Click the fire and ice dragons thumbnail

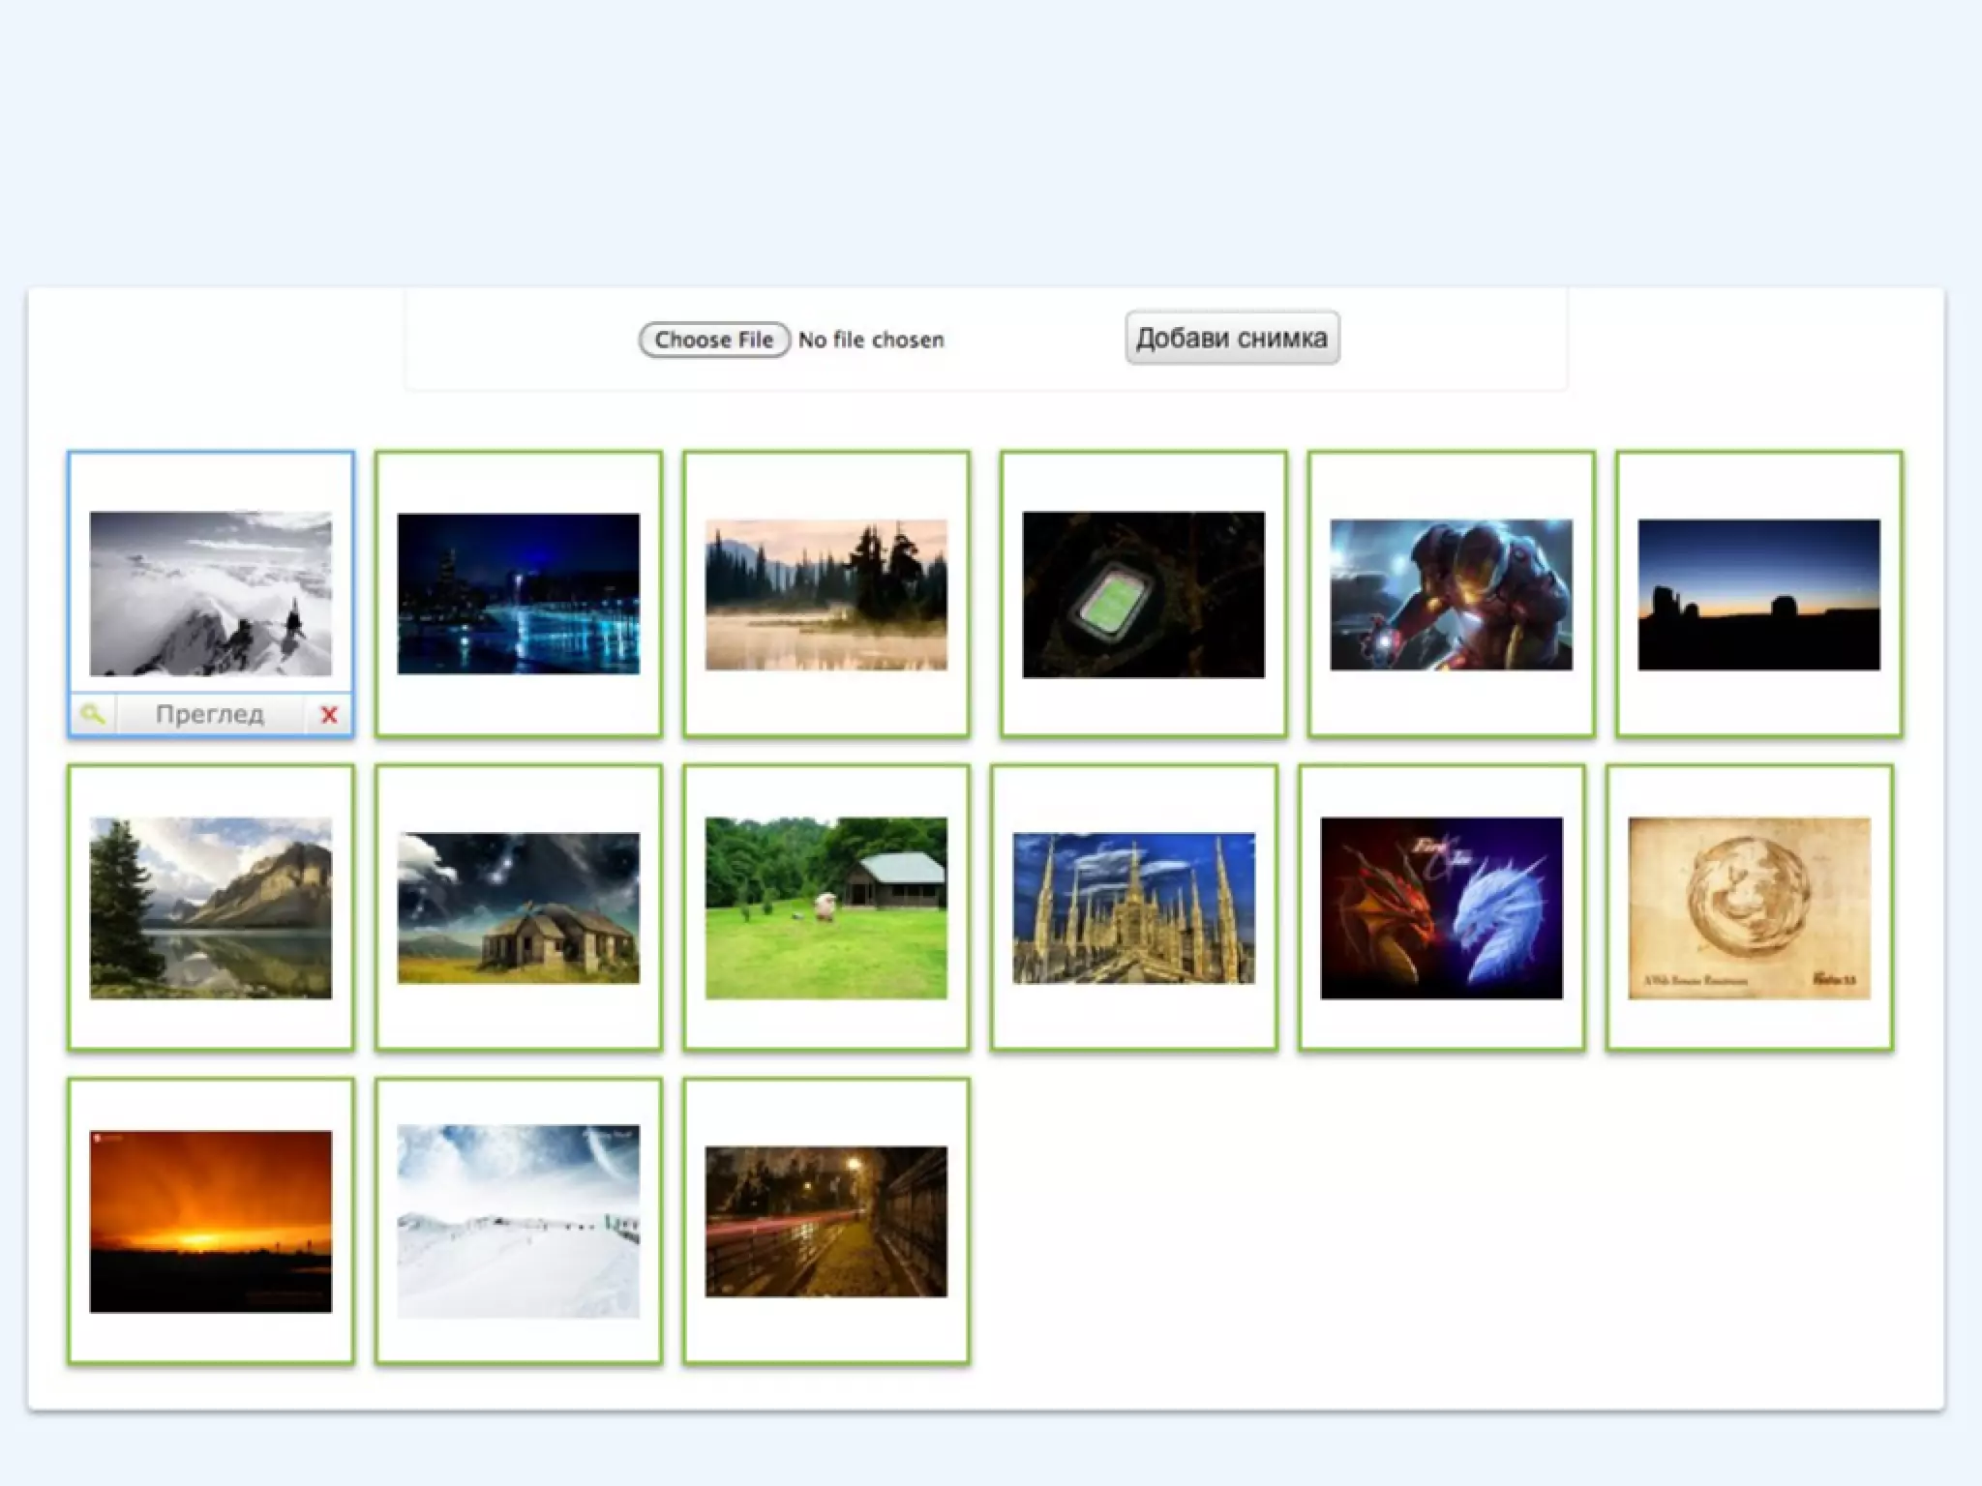(x=1441, y=907)
